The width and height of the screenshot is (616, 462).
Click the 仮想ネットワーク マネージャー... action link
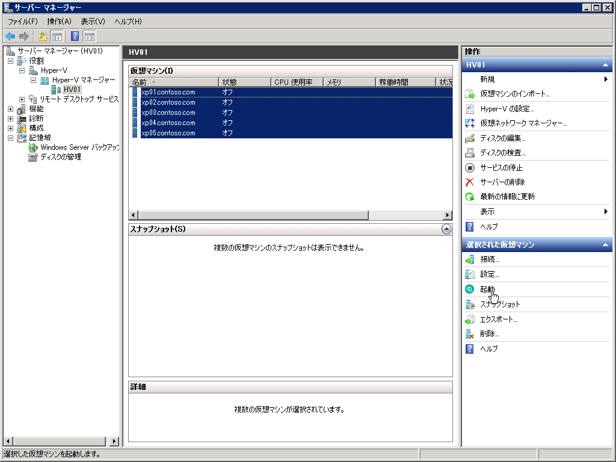(x=523, y=123)
